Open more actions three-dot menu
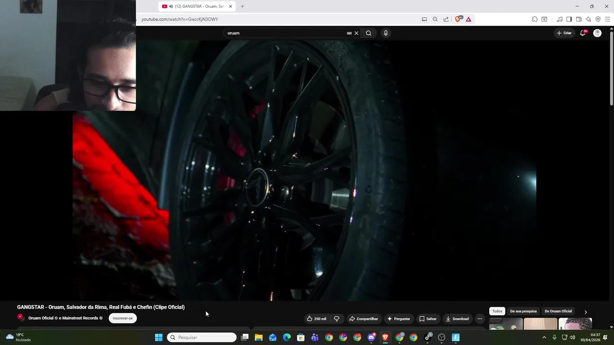Viewport: 614px width, 345px height. click(480, 319)
